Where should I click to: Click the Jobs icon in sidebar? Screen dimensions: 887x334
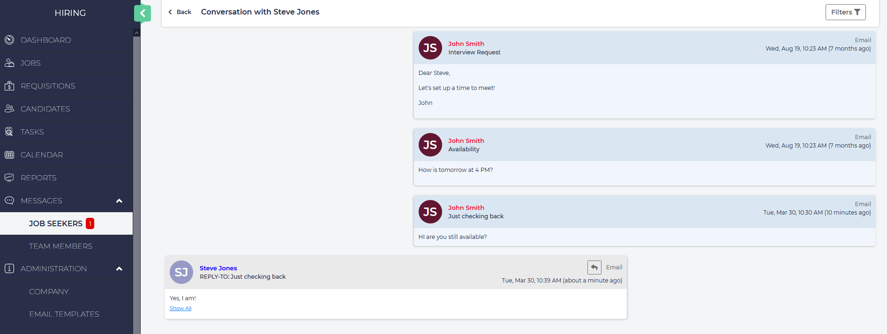coord(9,63)
